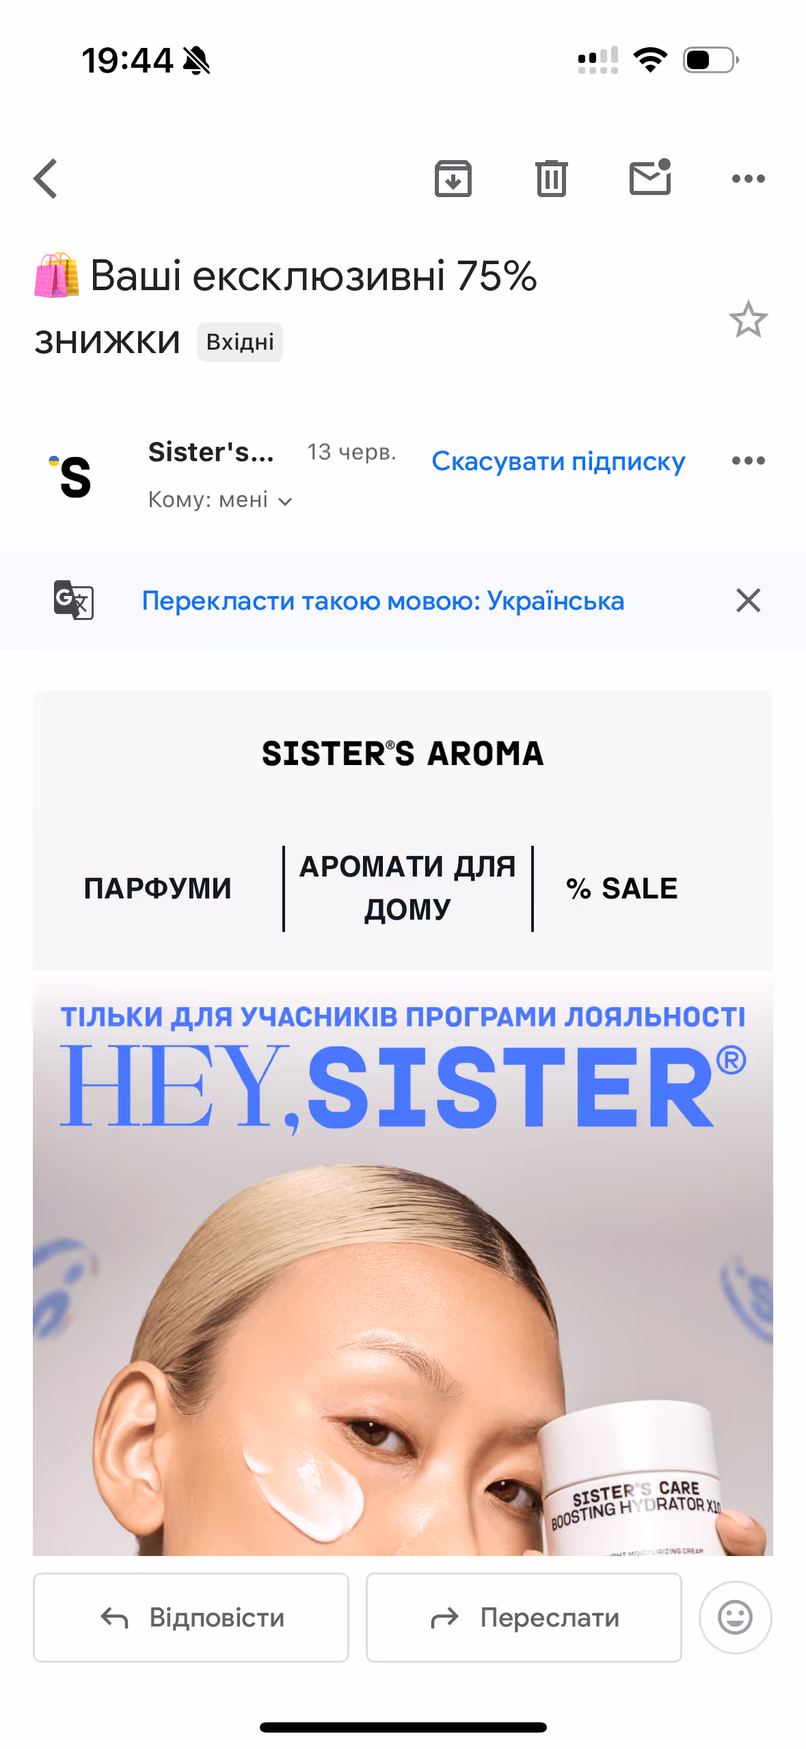This screenshot has width=806, height=1749.
Task: Reply with the 'Відповісти' button
Action: point(191,1617)
